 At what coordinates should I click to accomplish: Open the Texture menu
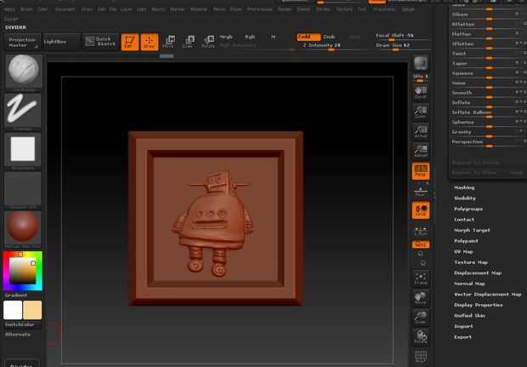(344, 9)
